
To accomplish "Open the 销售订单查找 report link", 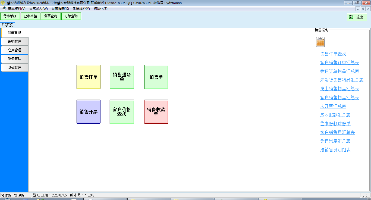I will 333,54.
